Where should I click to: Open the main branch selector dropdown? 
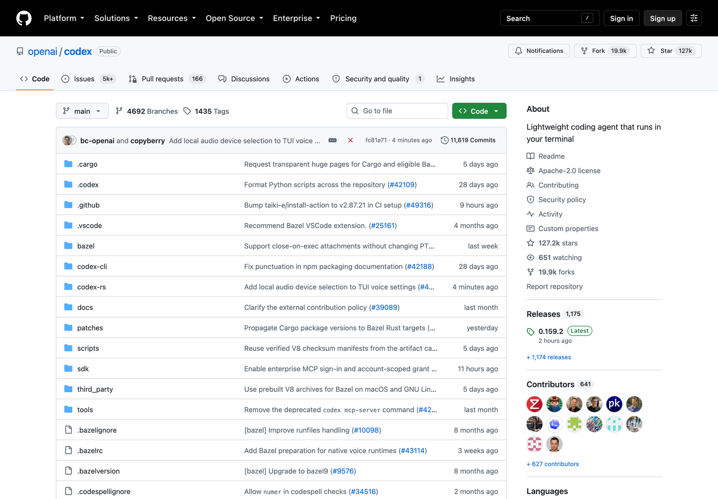pos(82,111)
